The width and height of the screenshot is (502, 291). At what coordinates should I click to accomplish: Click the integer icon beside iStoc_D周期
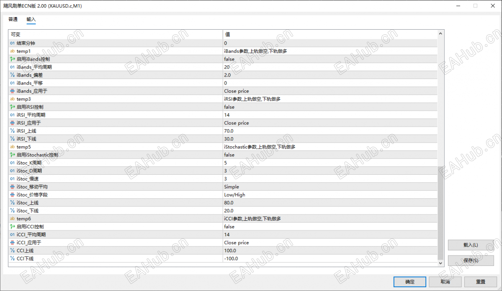click(x=12, y=171)
